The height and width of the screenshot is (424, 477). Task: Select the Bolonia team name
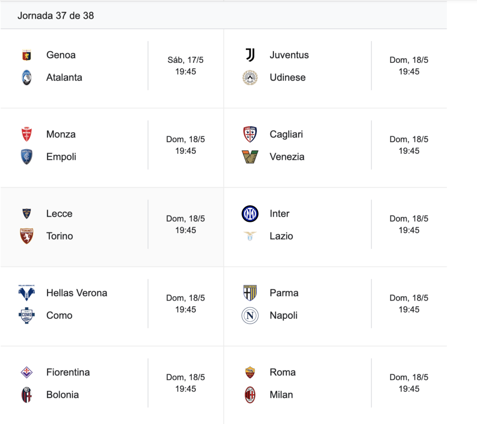point(62,395)
